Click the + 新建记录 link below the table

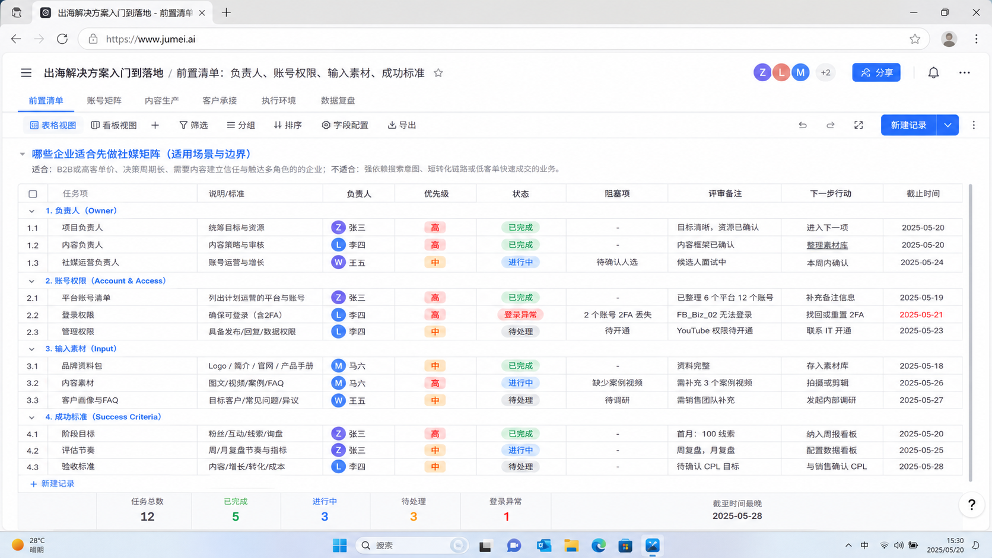tap(52, 484)
